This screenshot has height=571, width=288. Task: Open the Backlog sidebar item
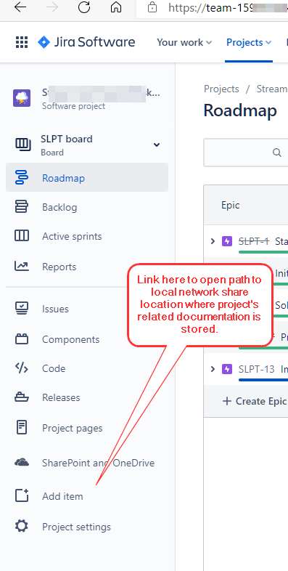click(87, 207)
